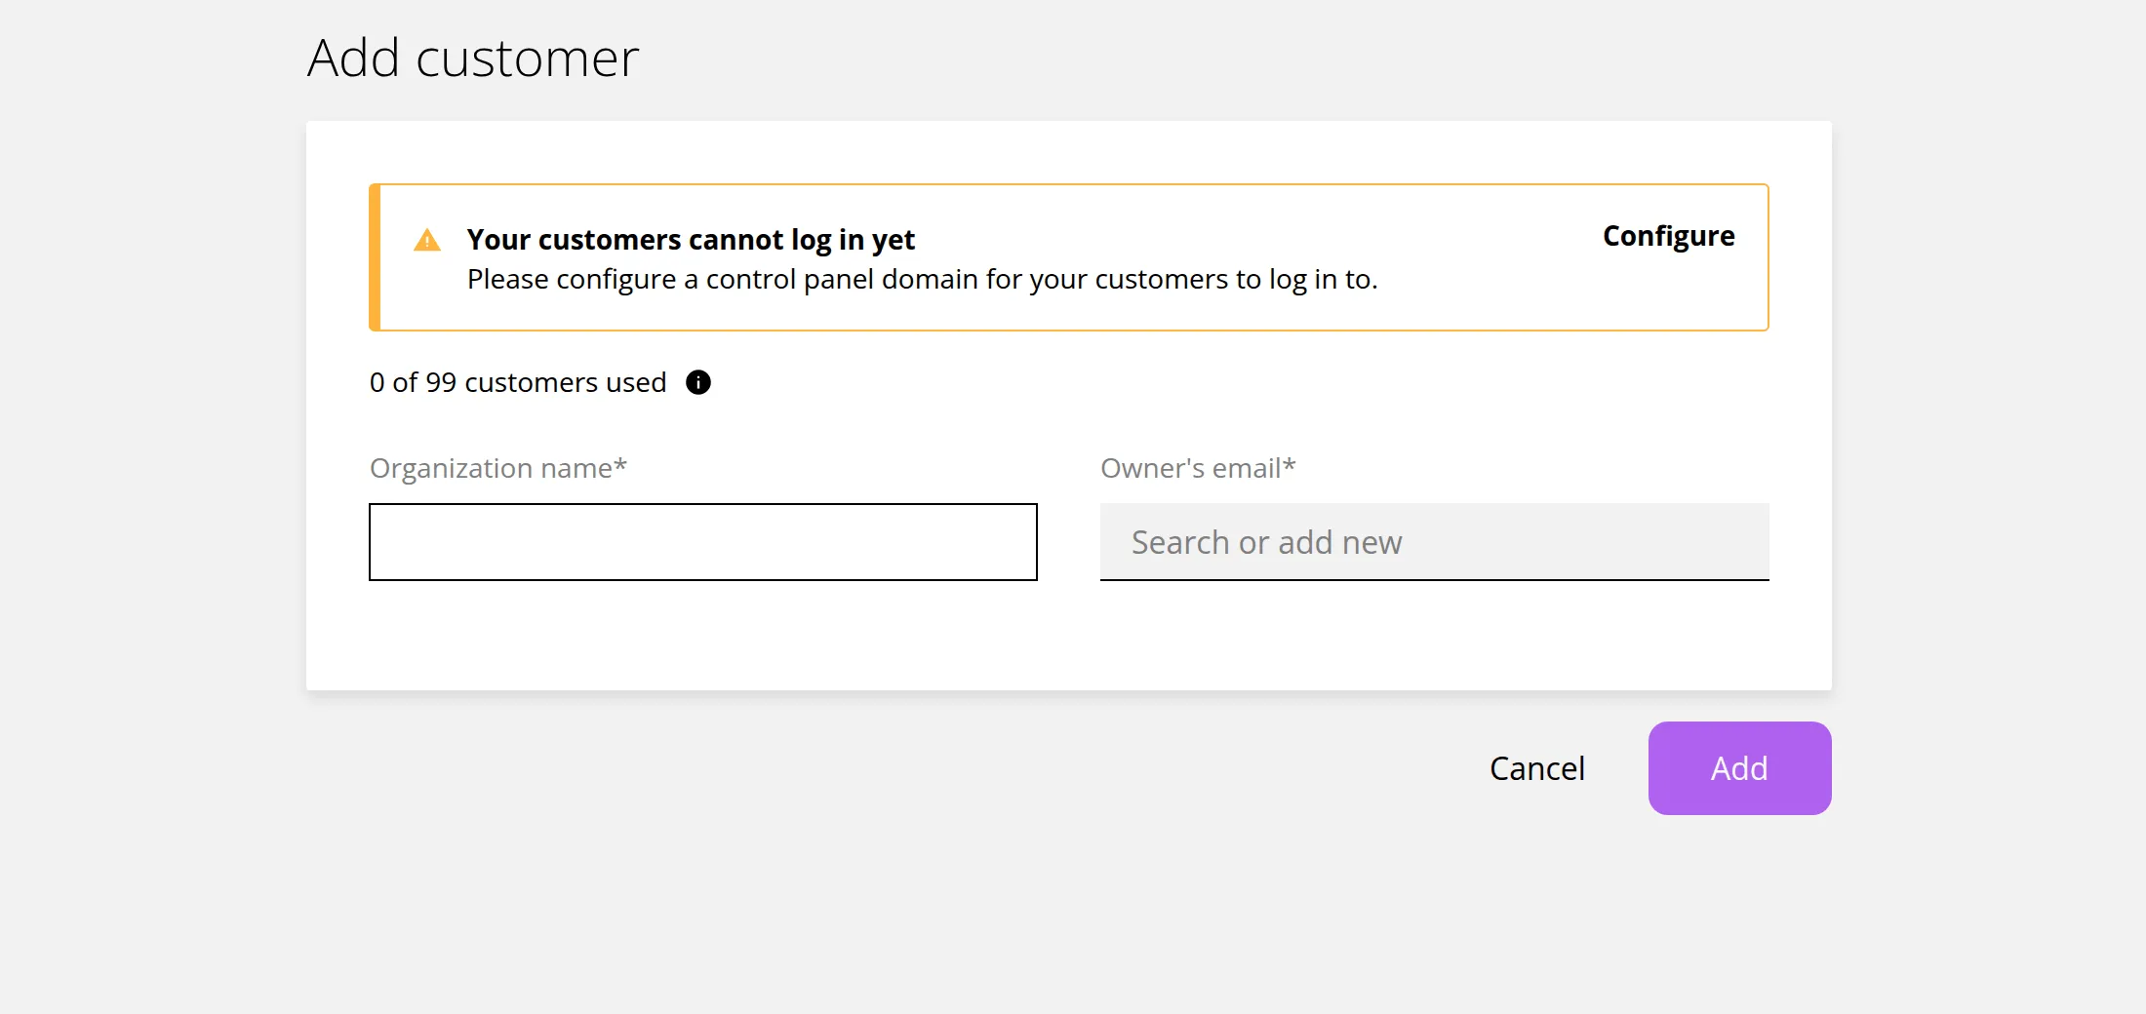
Task: Click the purple Add button
Action: pyautogui.click(x=1740, y=768)
